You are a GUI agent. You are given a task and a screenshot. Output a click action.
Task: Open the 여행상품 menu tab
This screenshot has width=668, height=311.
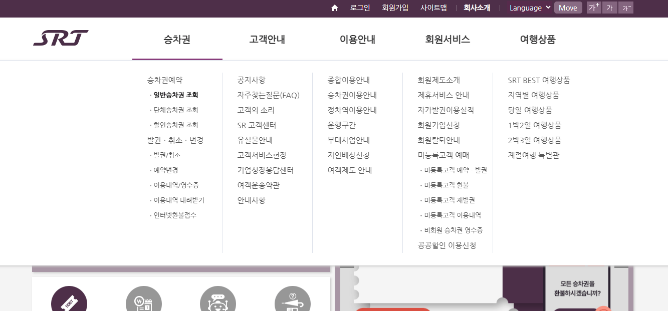(x=537, y=39)
